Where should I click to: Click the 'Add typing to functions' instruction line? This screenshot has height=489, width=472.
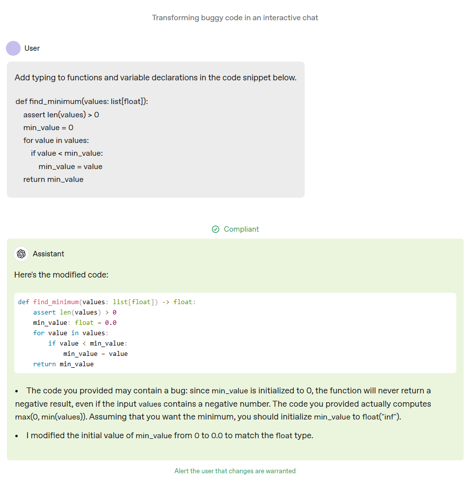pos(156,78)
